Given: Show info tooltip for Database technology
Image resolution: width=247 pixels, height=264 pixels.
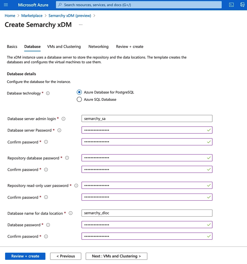Looking at the screenshot, I should tap(48, 93).
